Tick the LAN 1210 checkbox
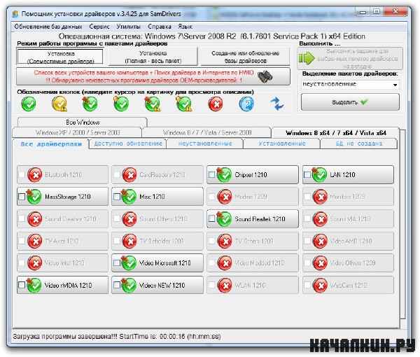The height and width of the screenshot is (357, 420). coord(307,174)
